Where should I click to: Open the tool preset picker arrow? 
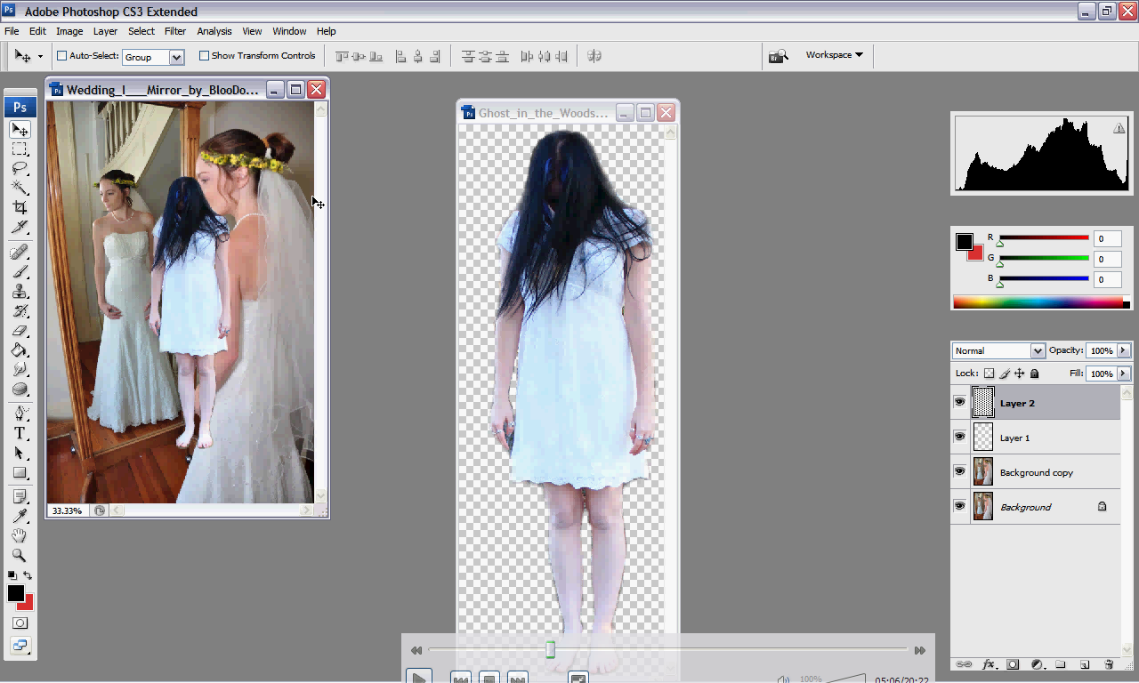pyautogui.click(x=40, y=57)
